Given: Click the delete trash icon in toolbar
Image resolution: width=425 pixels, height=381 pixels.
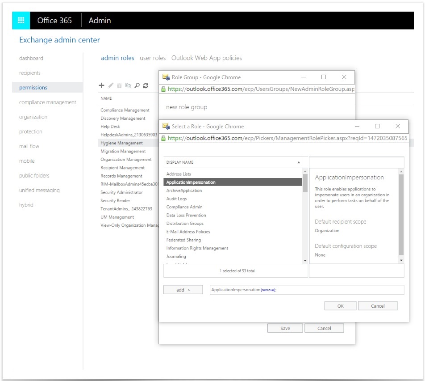Looking at the screenshot, I should tap(119, 86).
